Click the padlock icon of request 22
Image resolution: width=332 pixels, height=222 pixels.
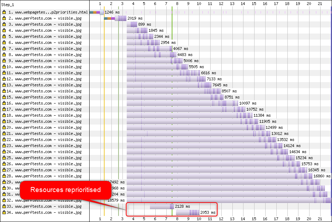pos(4,140)
